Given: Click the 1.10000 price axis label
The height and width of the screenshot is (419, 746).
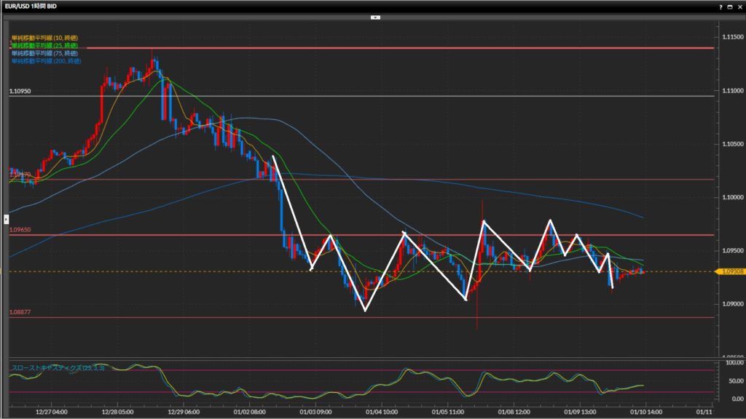Looking at the screenshot, I should point(729,197).
